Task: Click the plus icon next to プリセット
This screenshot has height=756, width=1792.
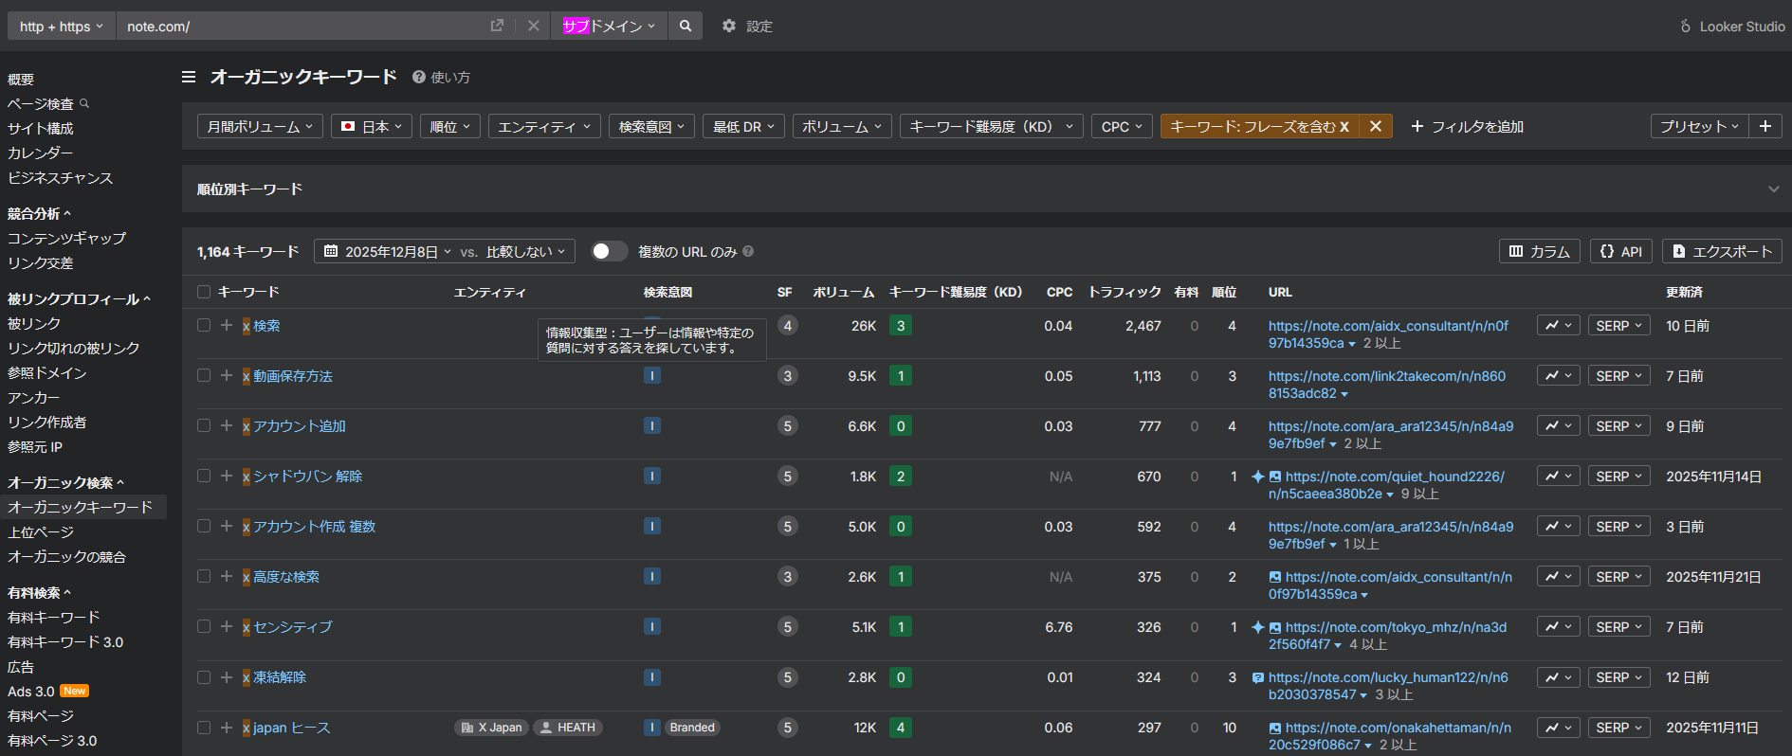Action: point(1765,126)
